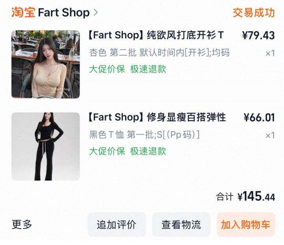Viewport: 284px width, 245px height.
Task: View 黑色T恤 第一批 S variant details
Action: (x=144, y=134)
